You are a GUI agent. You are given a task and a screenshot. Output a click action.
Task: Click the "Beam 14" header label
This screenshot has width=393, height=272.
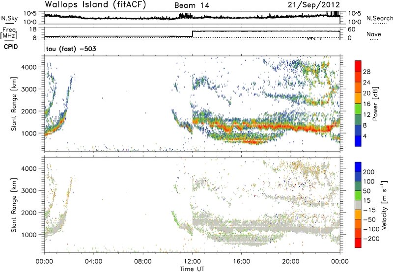tap(192, 5)
